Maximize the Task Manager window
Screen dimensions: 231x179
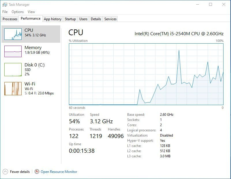[211, 4]
